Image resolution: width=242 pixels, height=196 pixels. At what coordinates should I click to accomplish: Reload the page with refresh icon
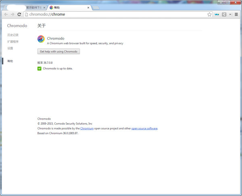click(x=19, y=14)
